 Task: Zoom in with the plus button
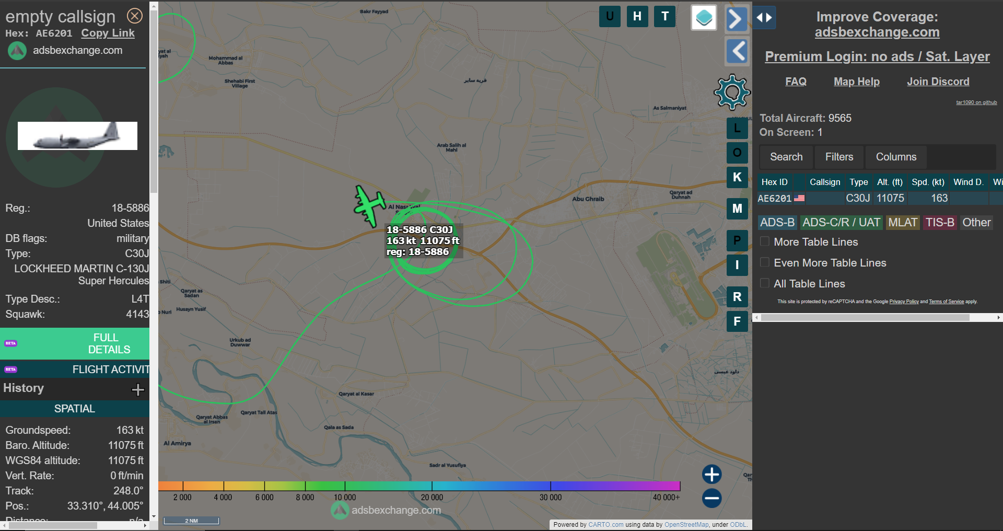pos(712,475)
